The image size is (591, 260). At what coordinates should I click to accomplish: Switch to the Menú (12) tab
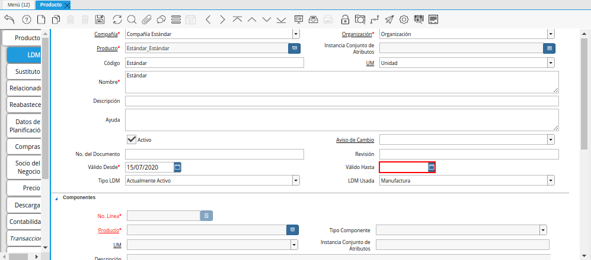18,5
